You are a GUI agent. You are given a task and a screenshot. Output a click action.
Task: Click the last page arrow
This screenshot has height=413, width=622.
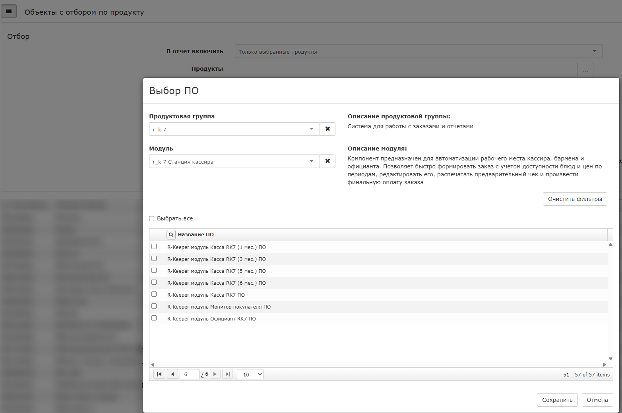coord(228,374)
